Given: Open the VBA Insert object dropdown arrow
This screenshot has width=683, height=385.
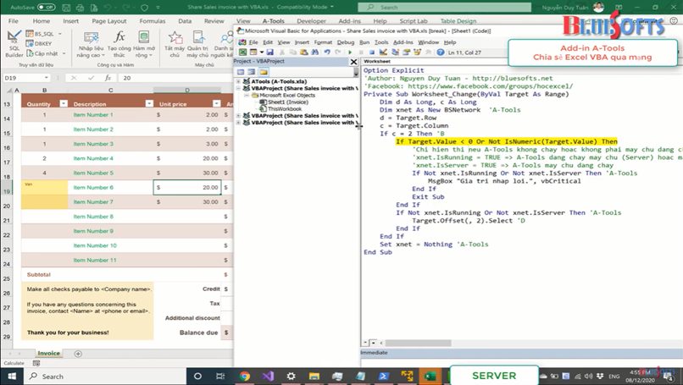Looking at the screenshot, I should (261, 52).
